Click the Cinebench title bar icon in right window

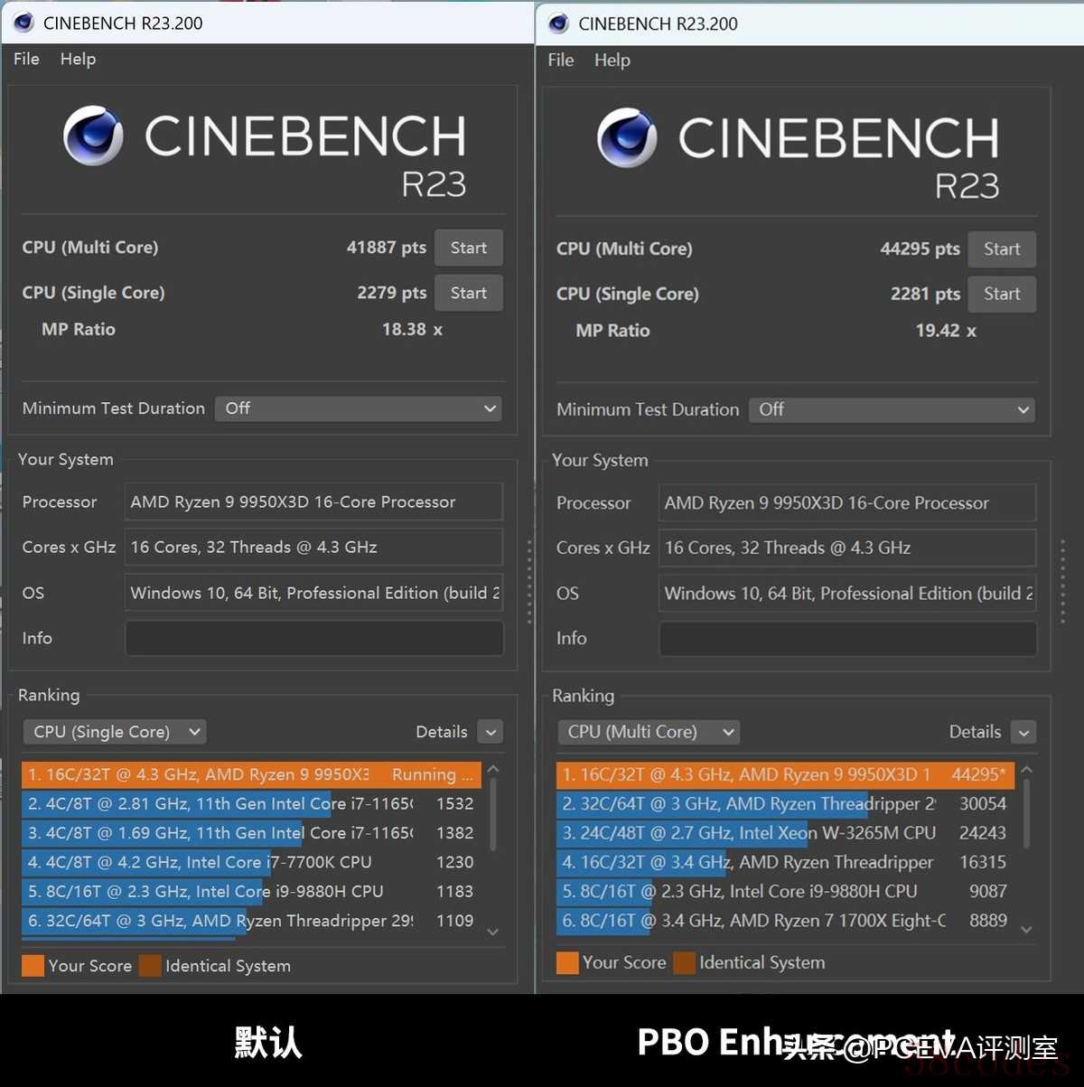coord(558,23)
